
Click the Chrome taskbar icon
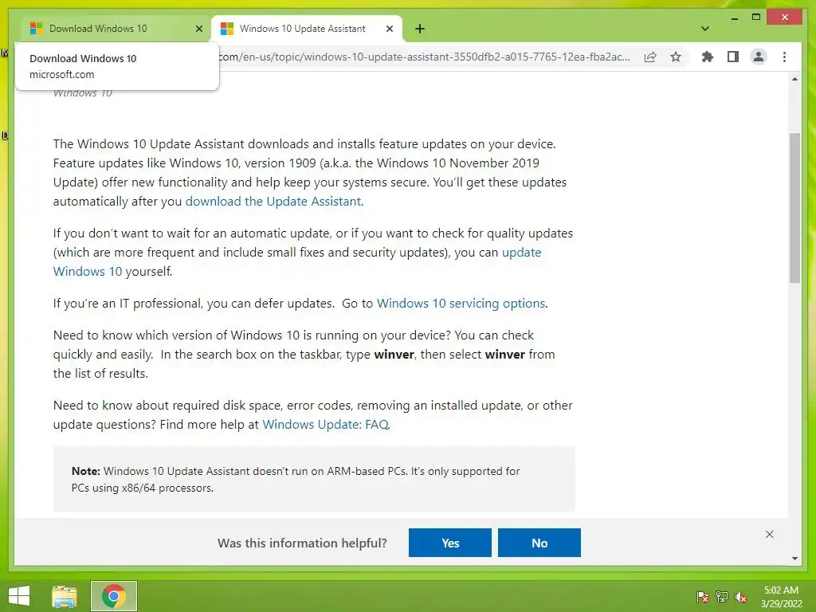(x=114, y=596)
